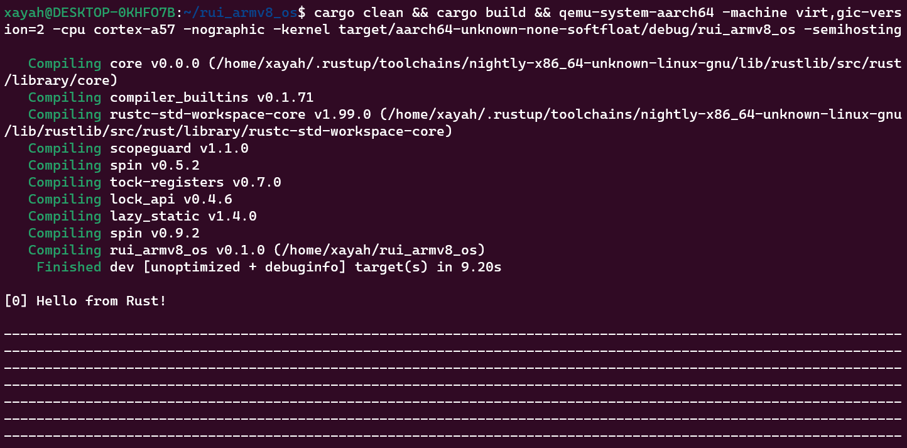
Task: Click the '-nographic' option text
Action: 224,30
